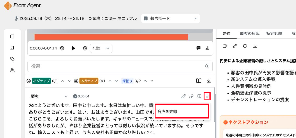Select 音声を登録 from the popup menu

click(x=181, y=111)
